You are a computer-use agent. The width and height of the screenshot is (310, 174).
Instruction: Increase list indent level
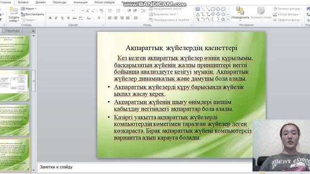135,11
